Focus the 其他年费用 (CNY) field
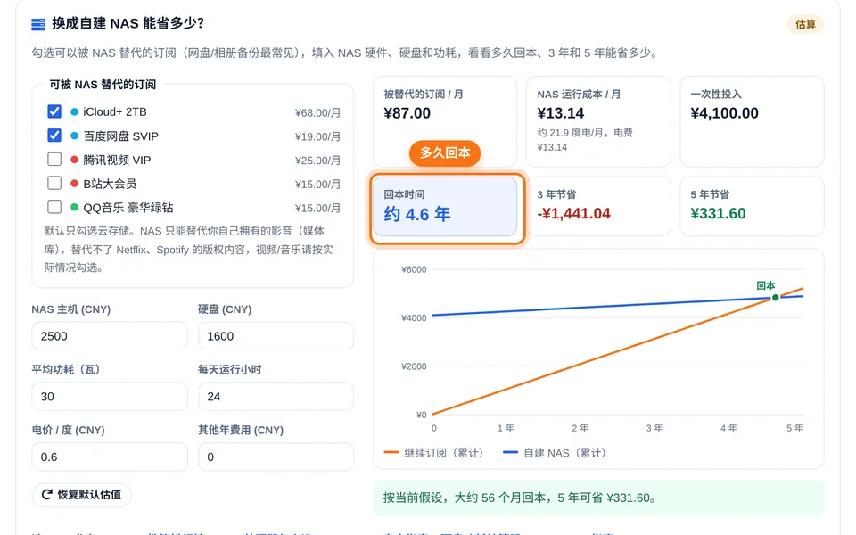This screenshot has width=856, height=535. click(x=276, y=457)
